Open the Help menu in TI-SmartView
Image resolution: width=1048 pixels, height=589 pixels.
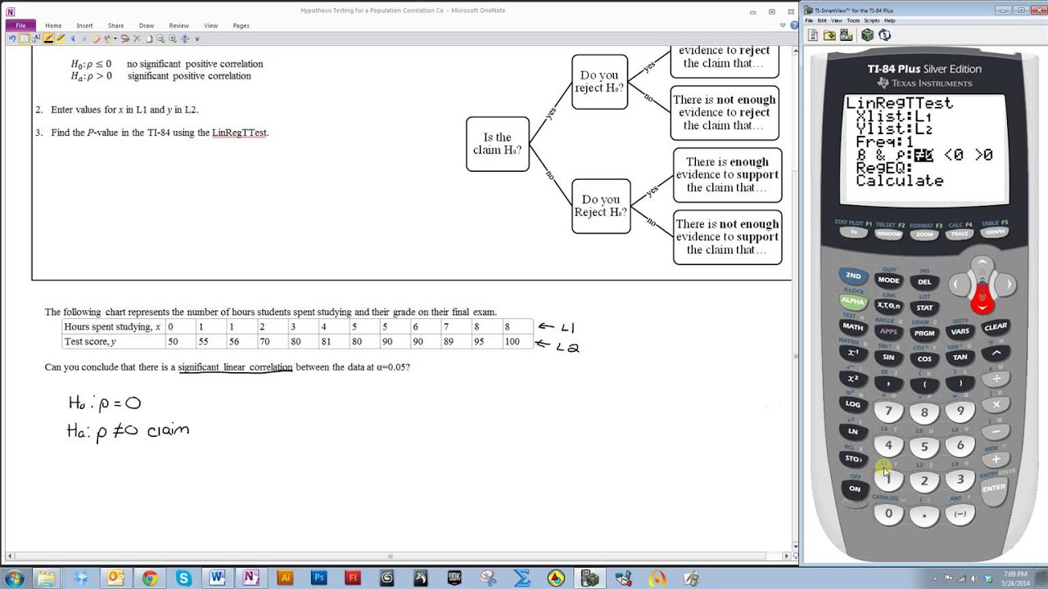pyautogui.click(x=890, y=20)
